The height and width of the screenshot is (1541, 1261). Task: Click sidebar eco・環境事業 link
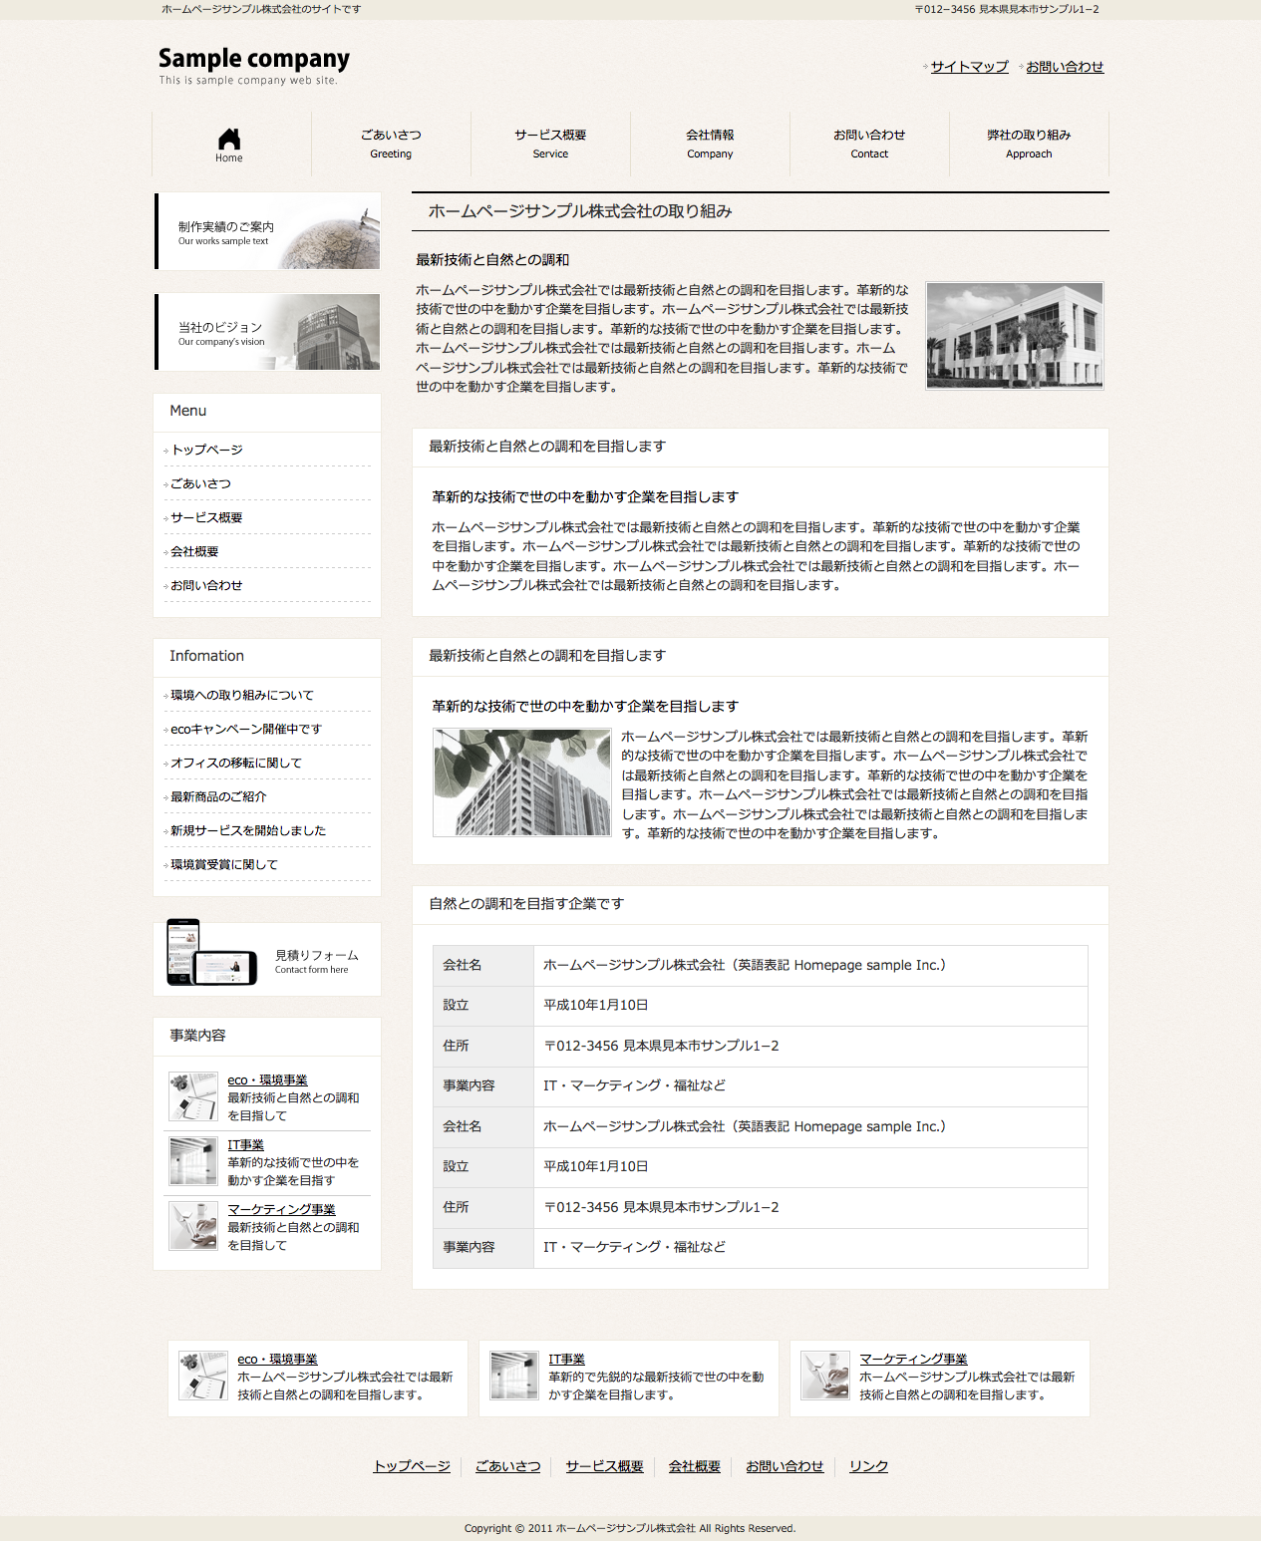(x=267, y=1080)
